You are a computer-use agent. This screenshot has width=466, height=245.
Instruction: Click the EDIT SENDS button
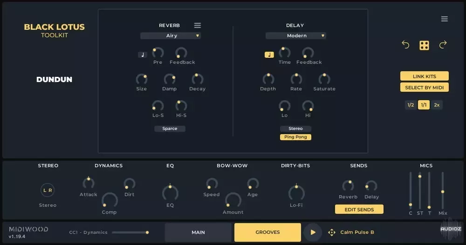coord(359,210)
